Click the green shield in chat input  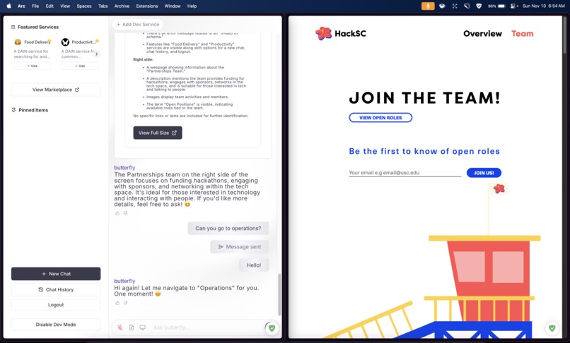[272, 328]
